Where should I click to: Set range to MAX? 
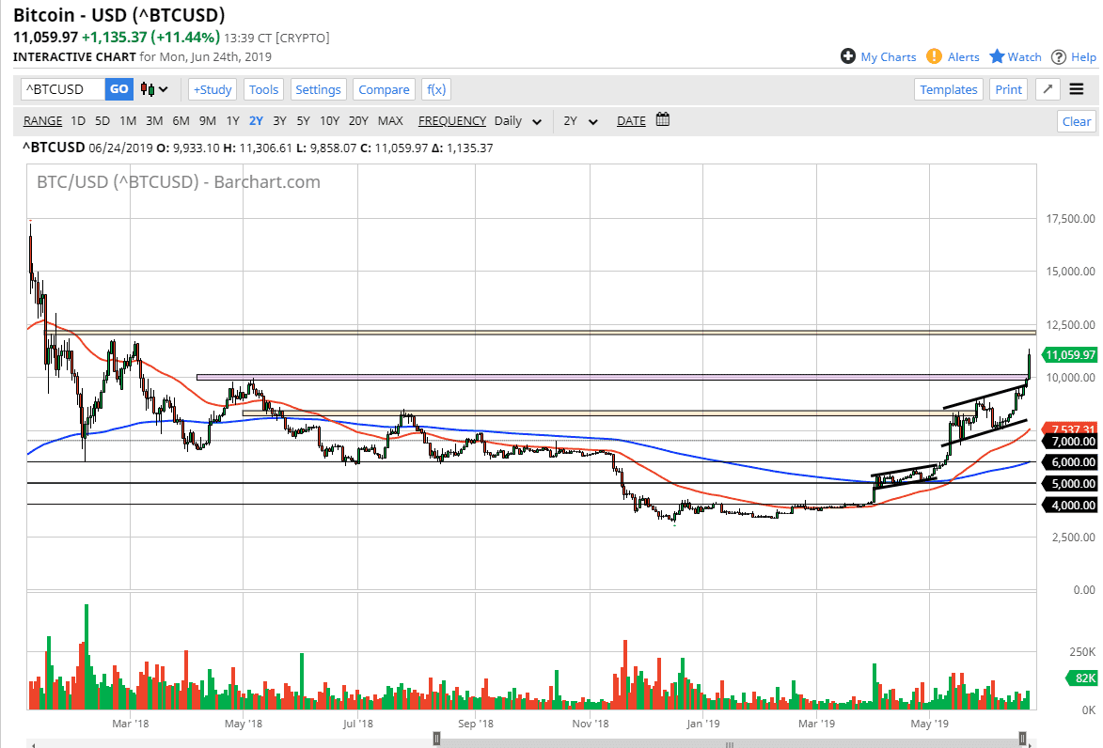click(x=390, y=120)
